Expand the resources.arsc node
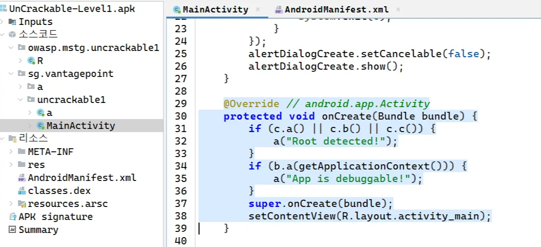Screen dimensions: 541x247 (x=11, y=204)
